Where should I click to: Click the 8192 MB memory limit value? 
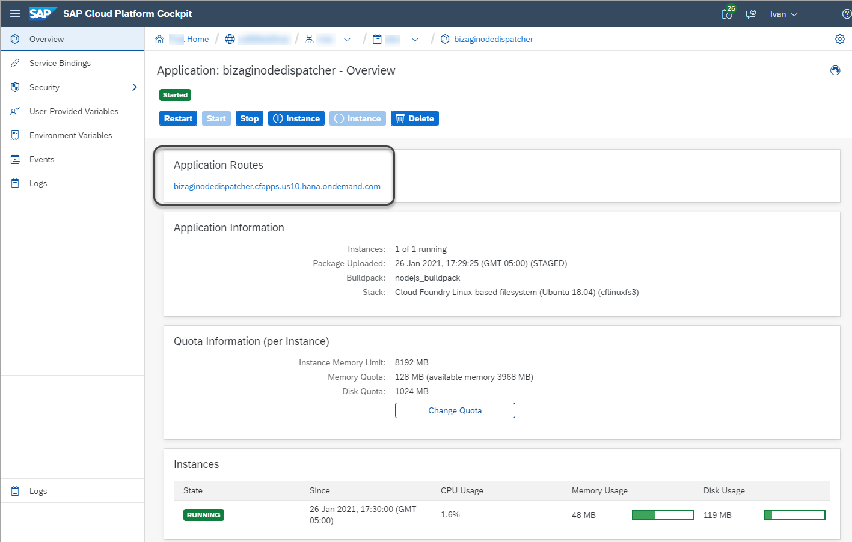(x=412, y=362)
